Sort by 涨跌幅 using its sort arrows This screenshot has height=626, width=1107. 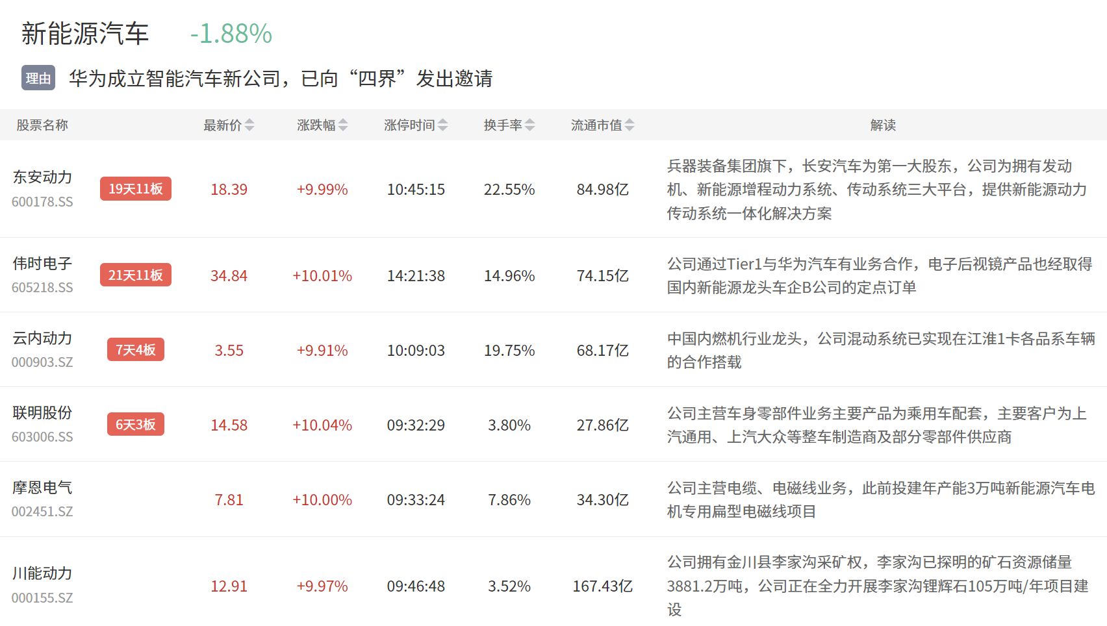pyautogui.click(x=343, y=125)
